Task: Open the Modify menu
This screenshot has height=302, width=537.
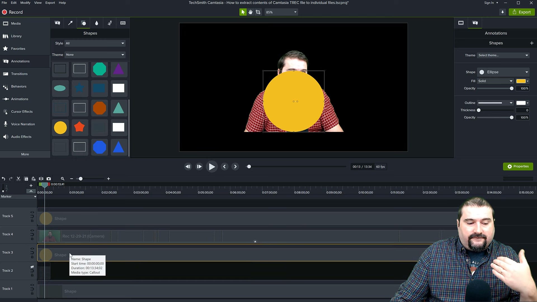Action: [x=25, y=3]
